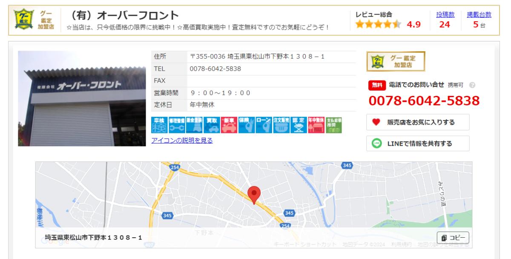The width and height of the screenshot is (511, 259).
Task: Open the 掲載台数 listings link
Action: click(479, 14)
